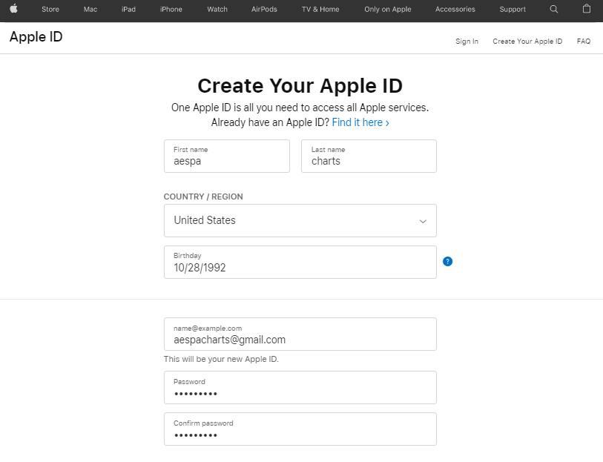Open the Only on Apple menu
This screenshot has width=603, height=462.
point(388,9)
